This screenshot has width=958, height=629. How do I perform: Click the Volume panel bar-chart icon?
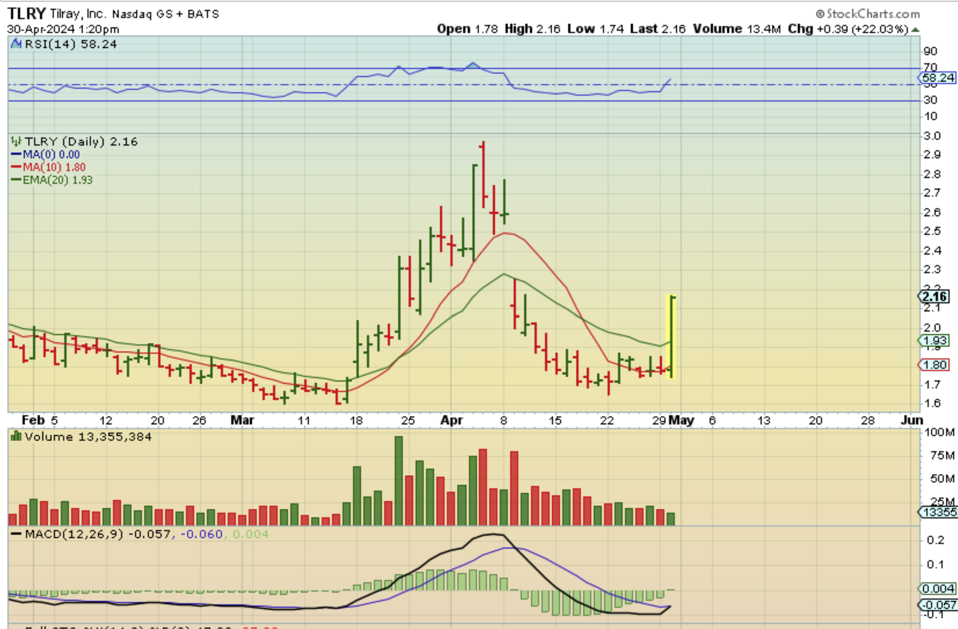[16, 437]
